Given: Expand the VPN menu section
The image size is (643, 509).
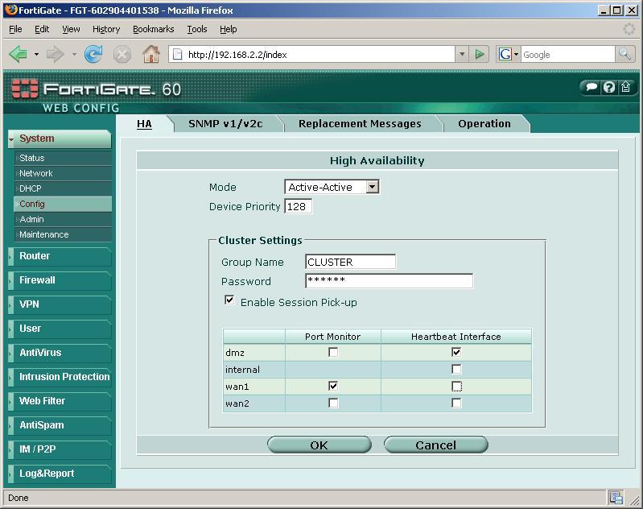Looking at the screenshot, I should tap(60, 304).
